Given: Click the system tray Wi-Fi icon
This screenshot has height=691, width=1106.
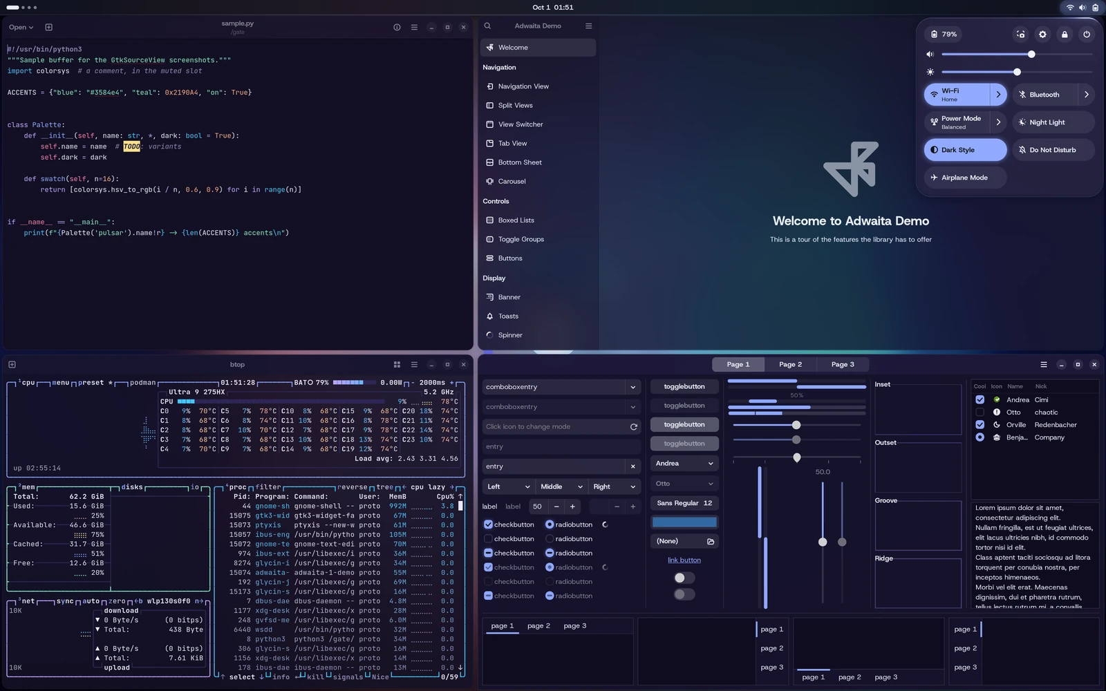Looking at the screenshot, I should (x=1070, y=8).
